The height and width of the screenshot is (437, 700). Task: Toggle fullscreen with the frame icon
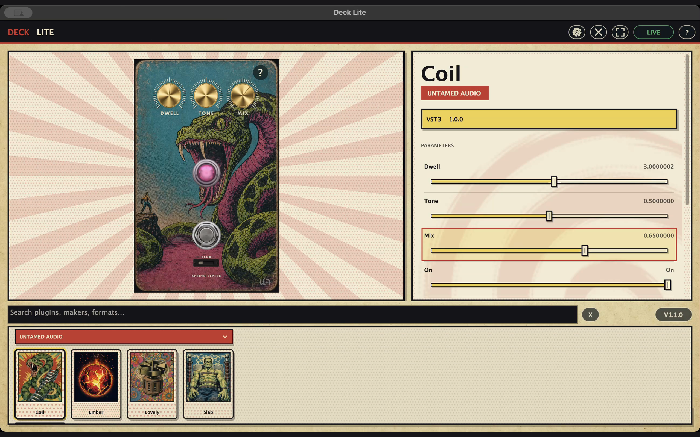[x=620, y=32]
